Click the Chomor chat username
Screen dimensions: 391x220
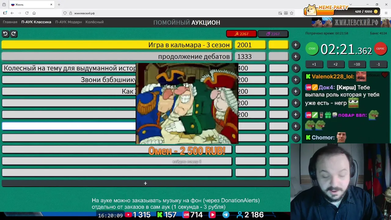click(x=323, y=137)
